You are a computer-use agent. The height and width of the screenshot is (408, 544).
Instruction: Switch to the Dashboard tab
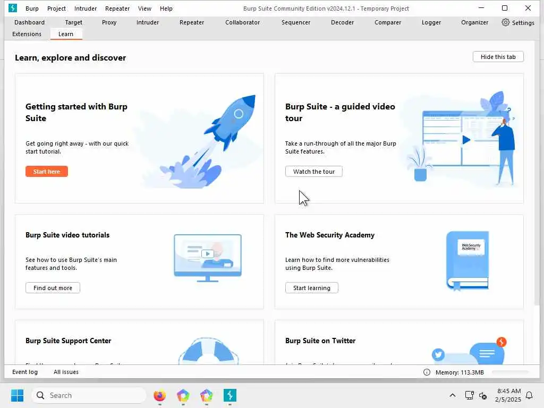pyautogui.click(x=30, y=22)
